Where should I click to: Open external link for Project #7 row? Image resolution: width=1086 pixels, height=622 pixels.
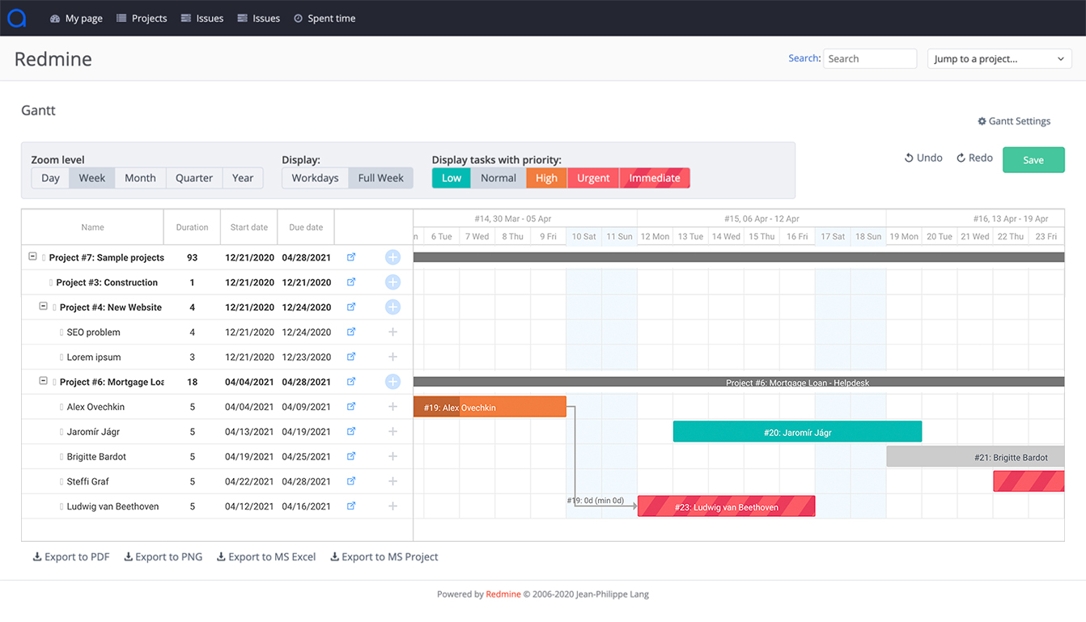pos(351,257)
